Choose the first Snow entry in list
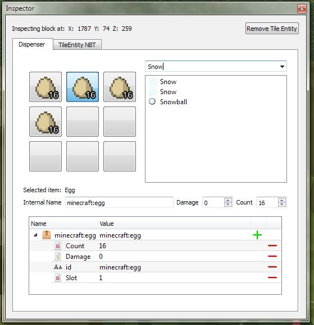The image size is (314, 325). [x=168, y=82]
